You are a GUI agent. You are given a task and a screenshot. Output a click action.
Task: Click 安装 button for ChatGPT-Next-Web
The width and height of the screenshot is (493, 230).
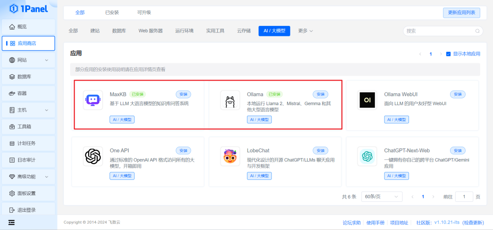point(458,151)
